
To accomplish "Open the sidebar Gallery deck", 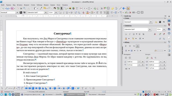I will (169, 29).
